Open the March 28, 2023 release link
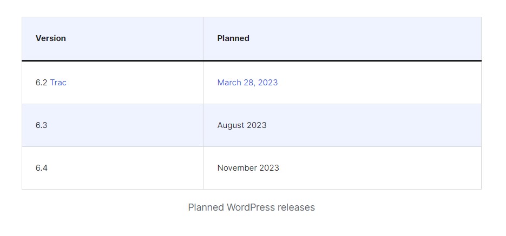The image size is (506, 236). click(x=247, y=83)
